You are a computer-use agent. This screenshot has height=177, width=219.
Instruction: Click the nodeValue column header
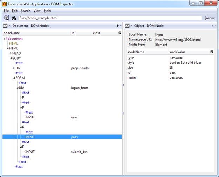(189, 52)
